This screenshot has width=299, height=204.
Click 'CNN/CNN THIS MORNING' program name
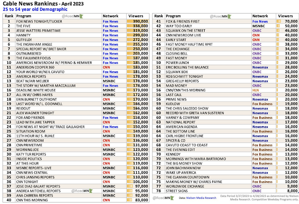pyautogui.click(x=185, y=90)
